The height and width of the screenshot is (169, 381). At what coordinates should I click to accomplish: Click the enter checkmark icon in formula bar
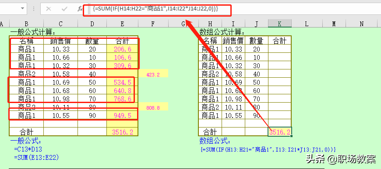tap(64, 9)
